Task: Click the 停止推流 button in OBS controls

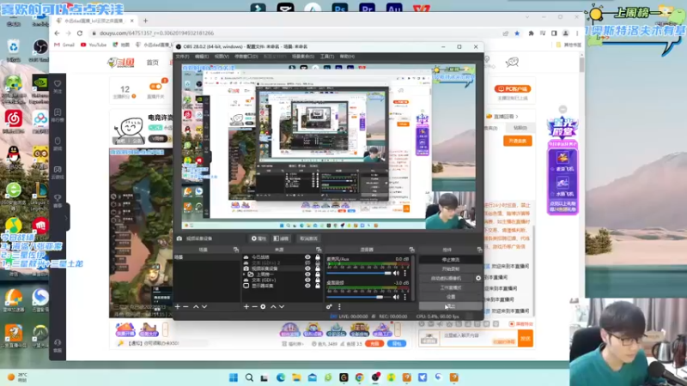Action: 450,260
